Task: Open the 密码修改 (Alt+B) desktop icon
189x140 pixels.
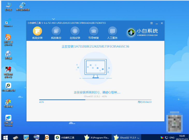Action: pos(8,72)
